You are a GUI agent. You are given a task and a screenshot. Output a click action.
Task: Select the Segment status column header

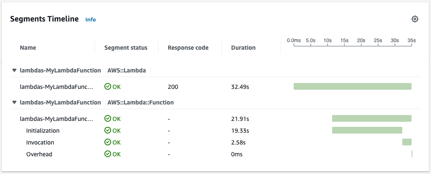pos(126,48)
